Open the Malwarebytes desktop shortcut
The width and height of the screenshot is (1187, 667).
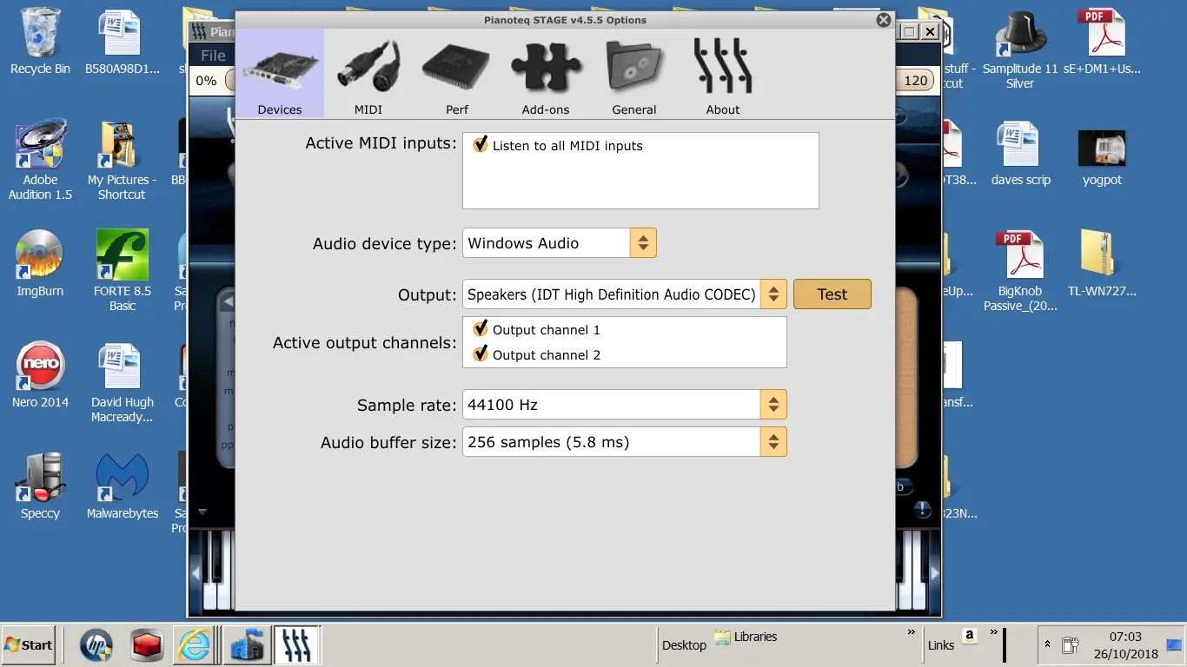pos(122,486)
